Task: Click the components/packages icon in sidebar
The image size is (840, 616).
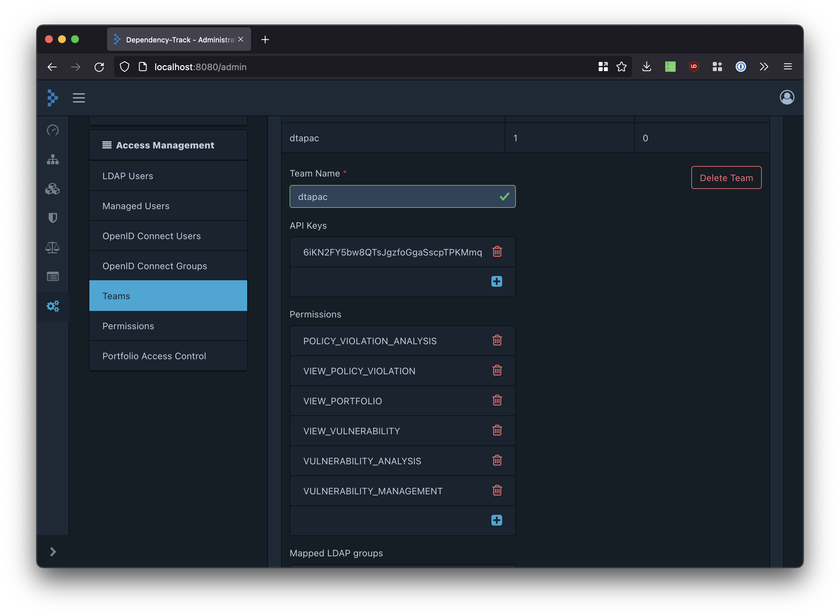Action: click(53, 189)
